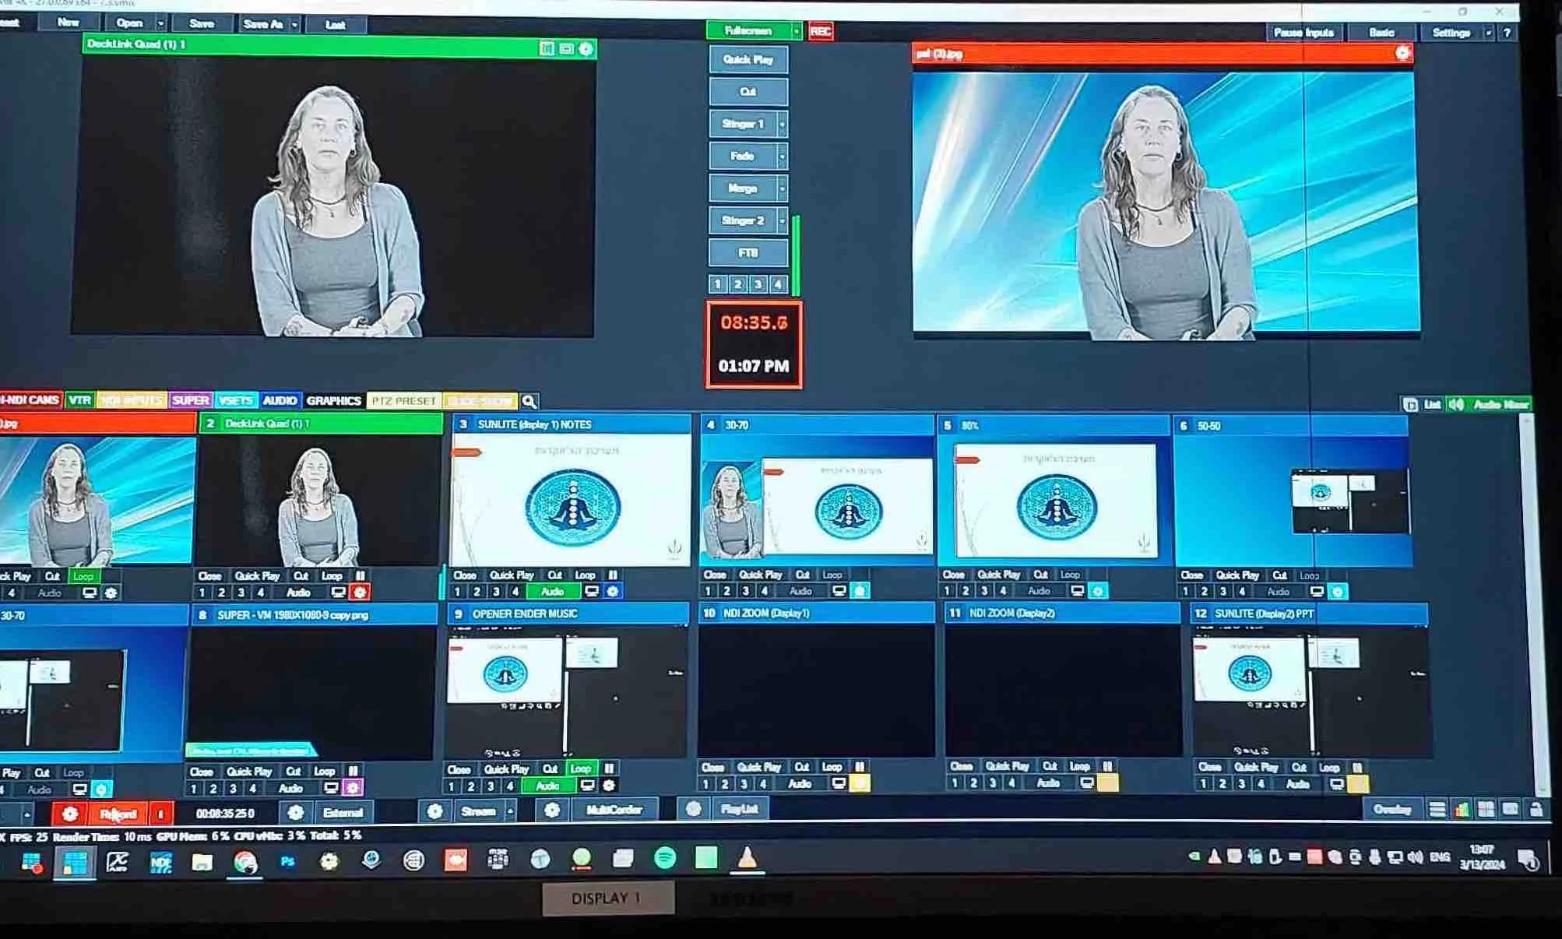Viewport: 1562px width, 939px height.
Task: Expand the Stinger 1 transition dropdown arrow
Action: (x=783, y=124)
